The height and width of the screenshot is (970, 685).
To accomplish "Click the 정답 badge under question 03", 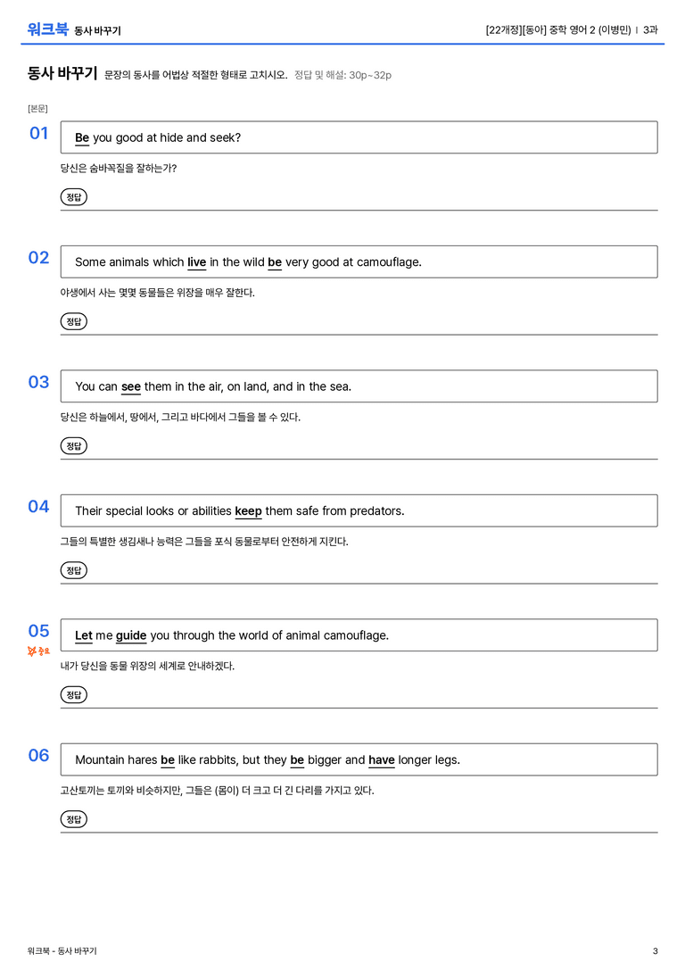I will coord(73,445).
